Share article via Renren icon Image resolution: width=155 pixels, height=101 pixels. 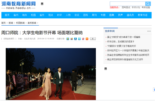(75, 39)
